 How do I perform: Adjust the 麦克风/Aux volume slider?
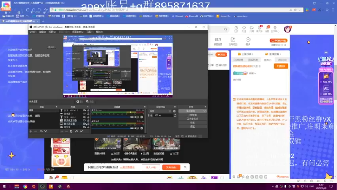tap(112, 117)
